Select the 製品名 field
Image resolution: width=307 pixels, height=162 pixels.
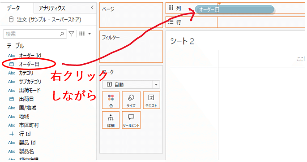pos(26,151)
